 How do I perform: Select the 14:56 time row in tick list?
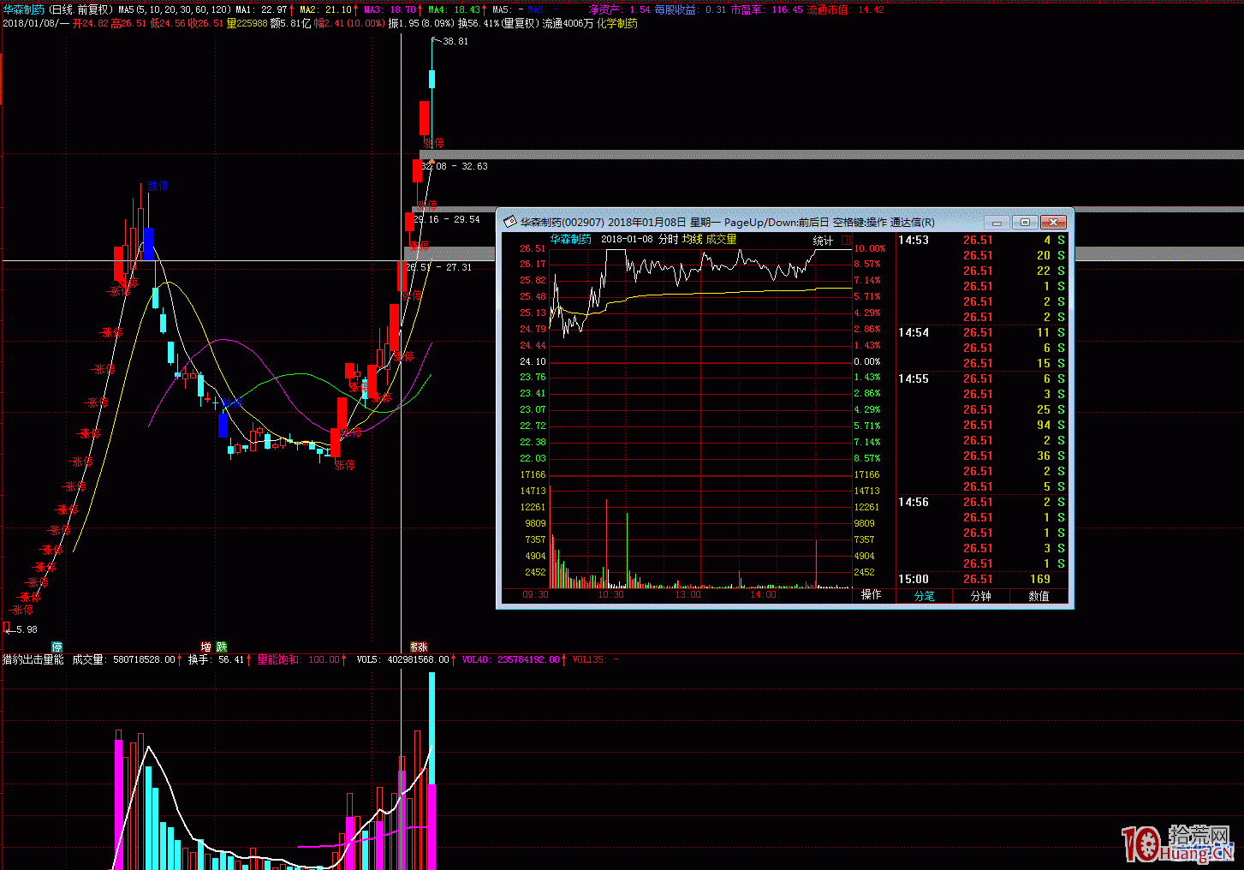981,503
